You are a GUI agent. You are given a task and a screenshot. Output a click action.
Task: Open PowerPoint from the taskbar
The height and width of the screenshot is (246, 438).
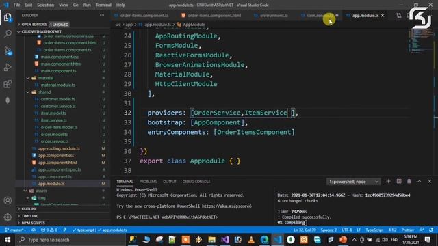pyautogui.click(x=343, y=240)
